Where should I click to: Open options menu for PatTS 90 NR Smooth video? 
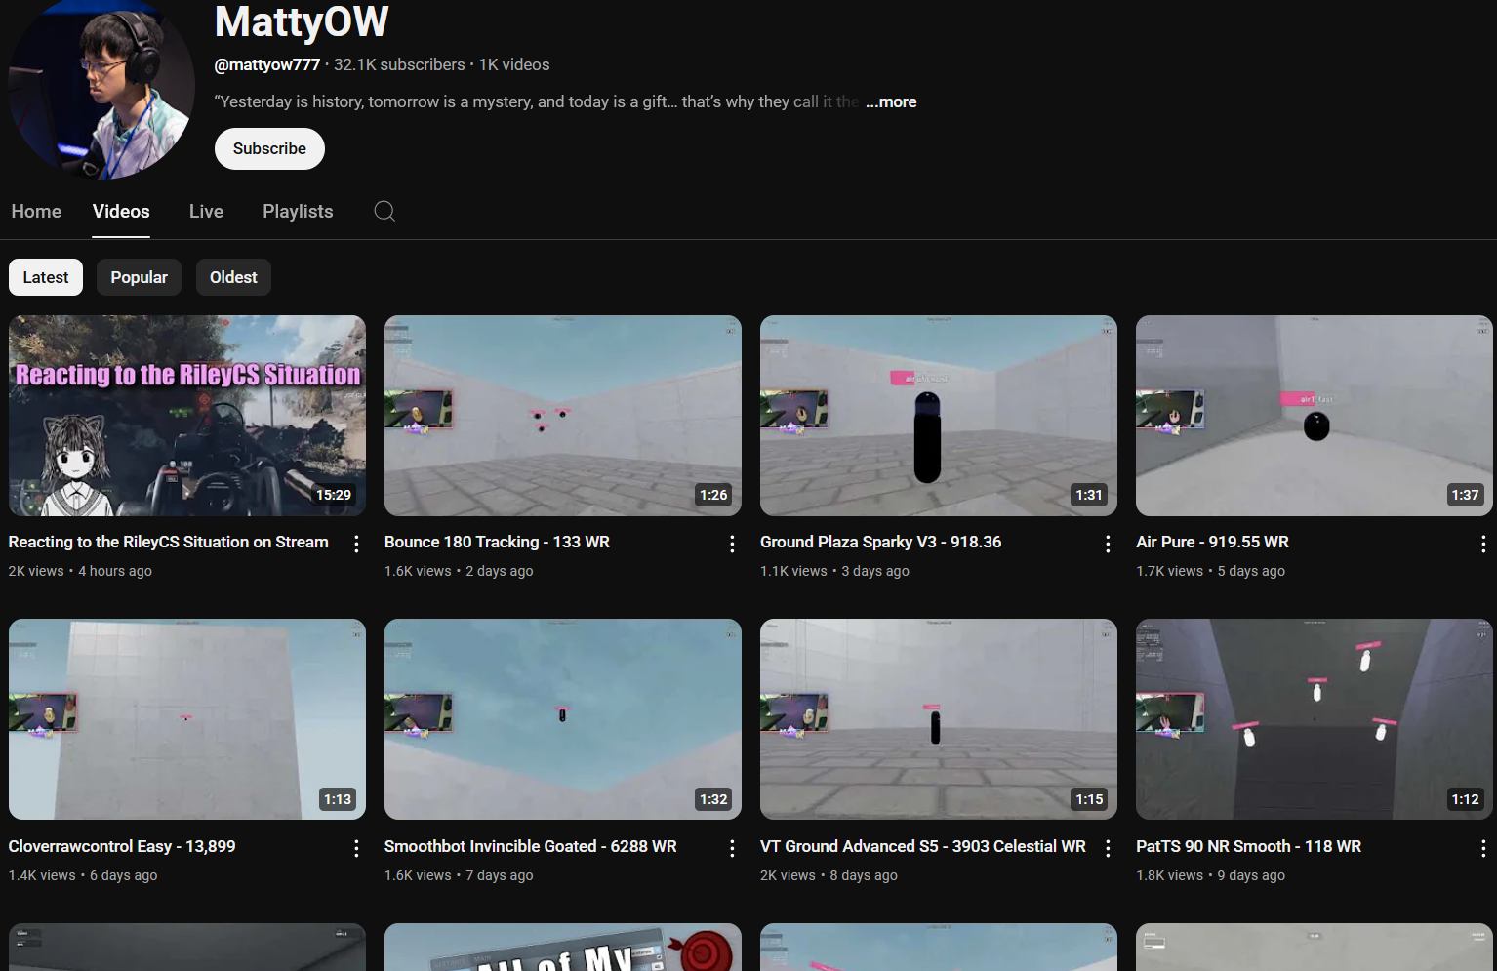[x=1483, y=848]
